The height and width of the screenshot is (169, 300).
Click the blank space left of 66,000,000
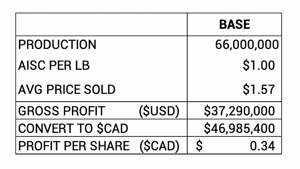pyautogui.click(x=201, y=45)
